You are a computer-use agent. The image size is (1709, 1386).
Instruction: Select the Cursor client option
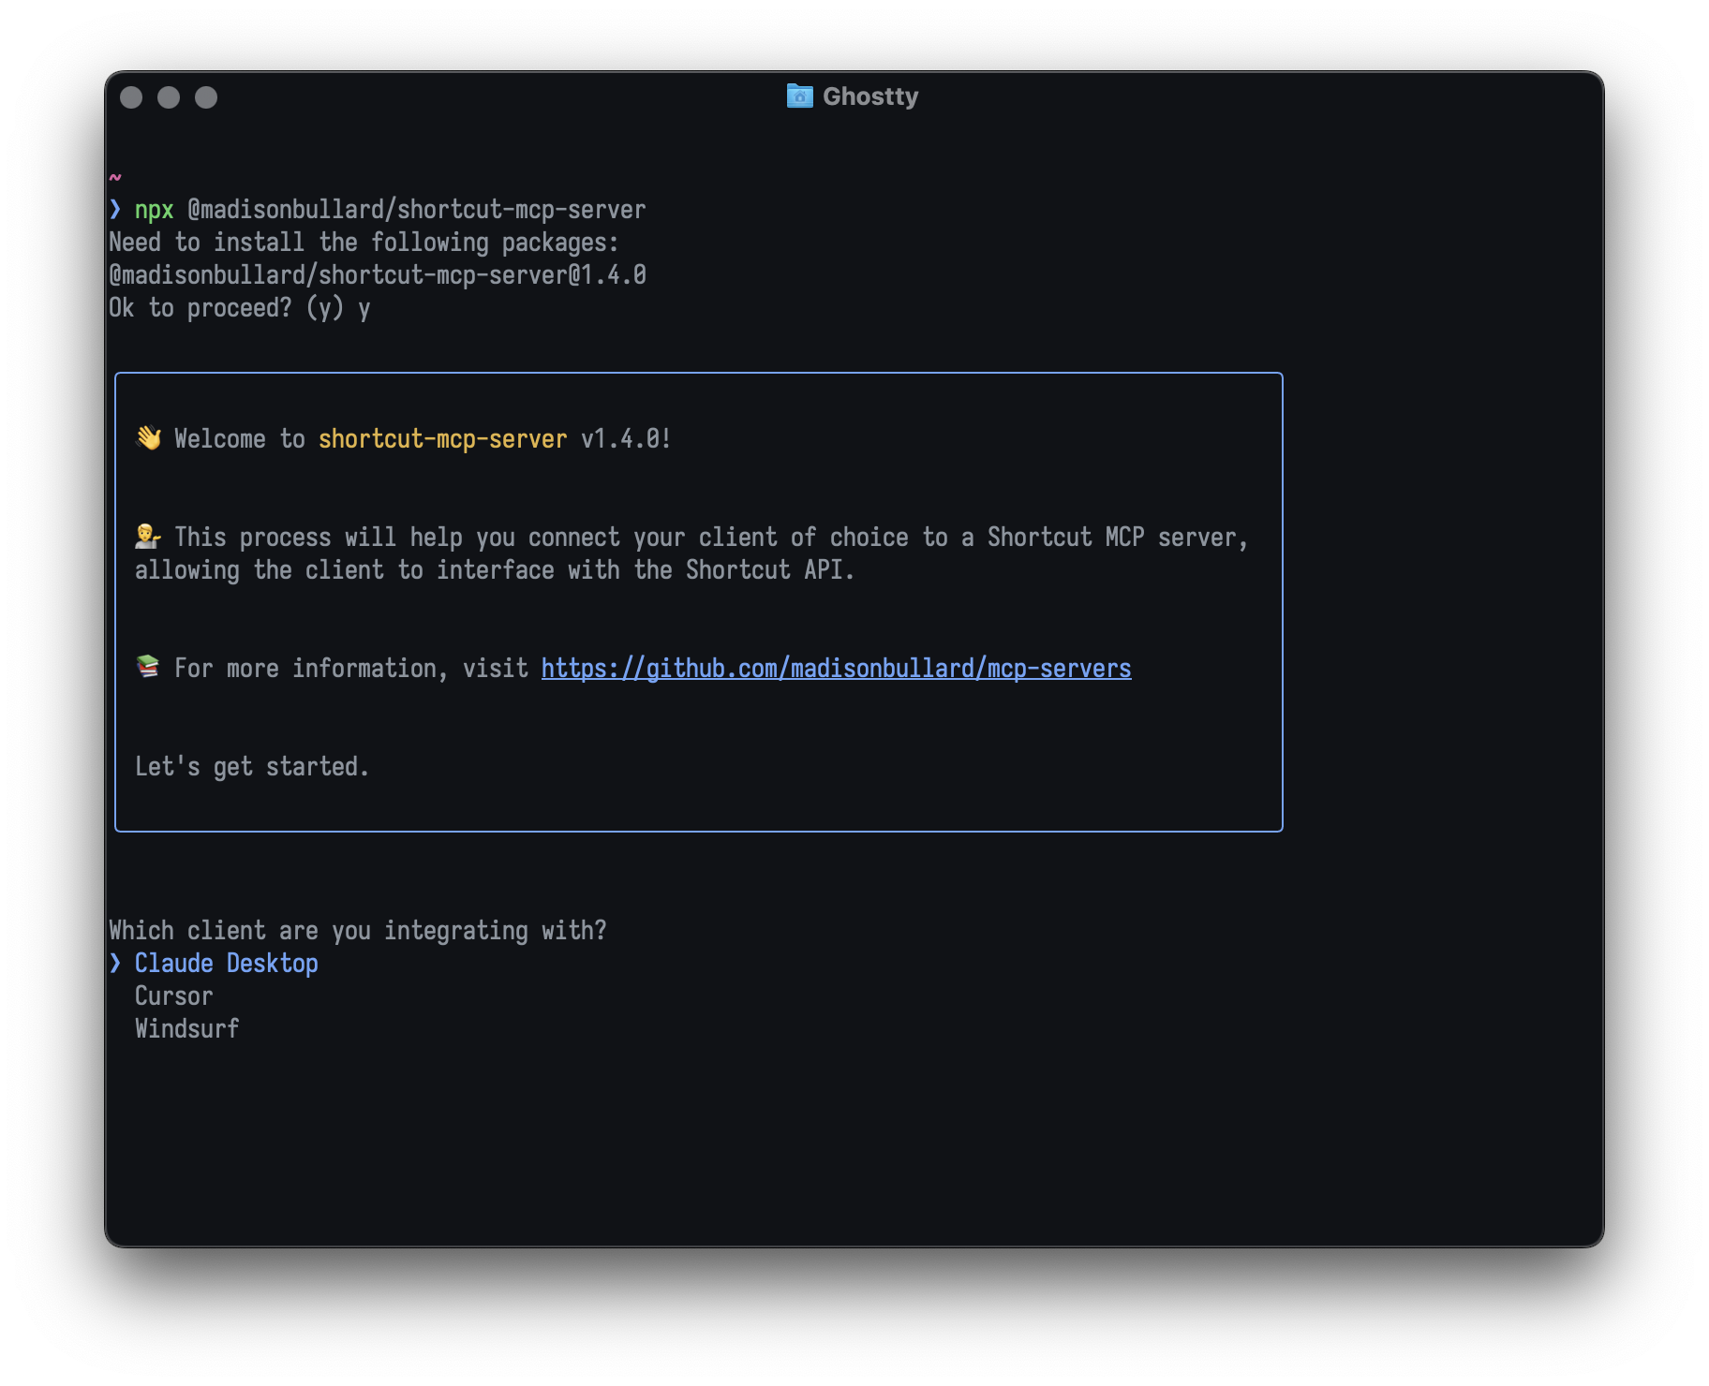pos(172,995)
